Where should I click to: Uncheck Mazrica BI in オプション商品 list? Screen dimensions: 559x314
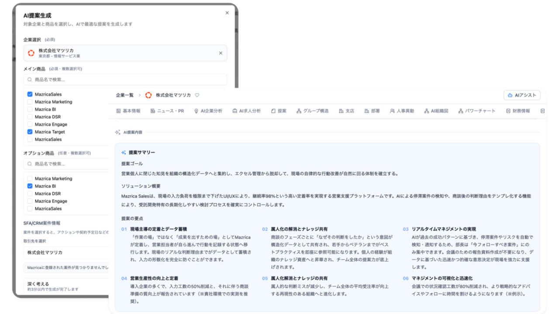(30, 186)
